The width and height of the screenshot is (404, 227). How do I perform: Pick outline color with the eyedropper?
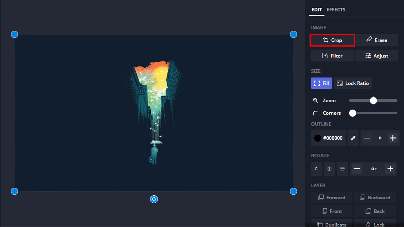tap(353, 138)
